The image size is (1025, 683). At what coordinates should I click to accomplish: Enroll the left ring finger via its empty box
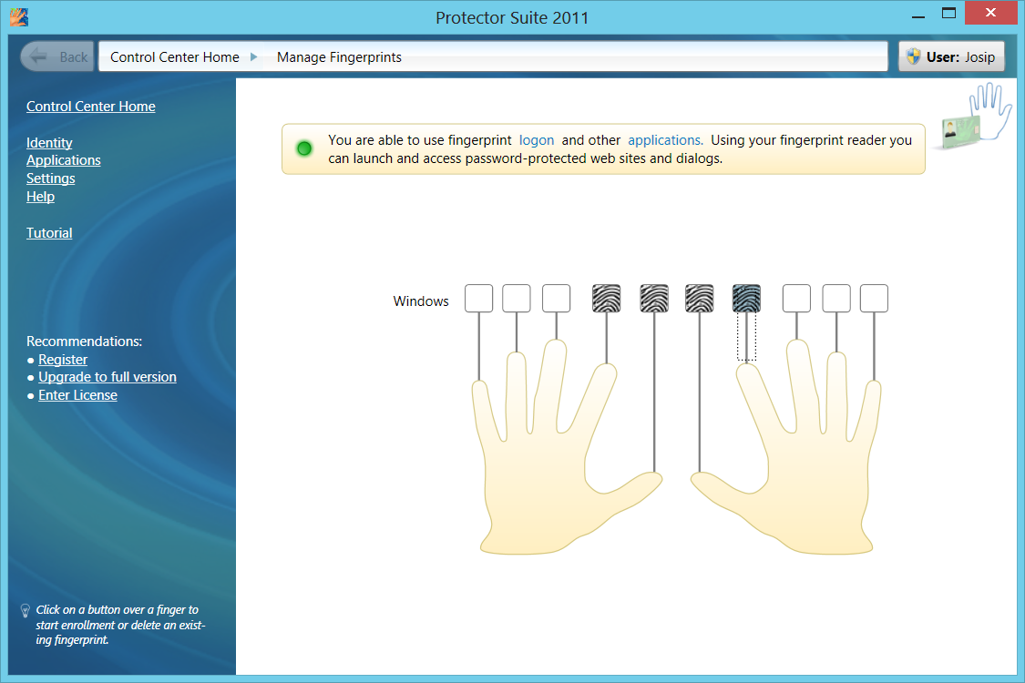(x=517, y=299)
